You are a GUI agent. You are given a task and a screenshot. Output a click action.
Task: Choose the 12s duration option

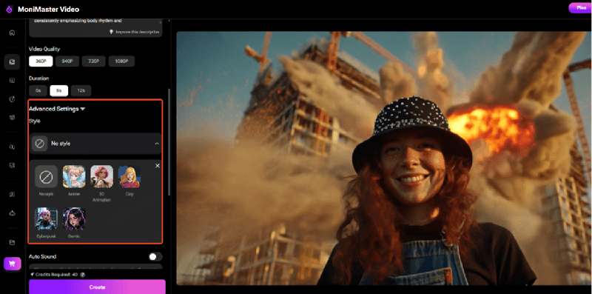pos(81,90)
